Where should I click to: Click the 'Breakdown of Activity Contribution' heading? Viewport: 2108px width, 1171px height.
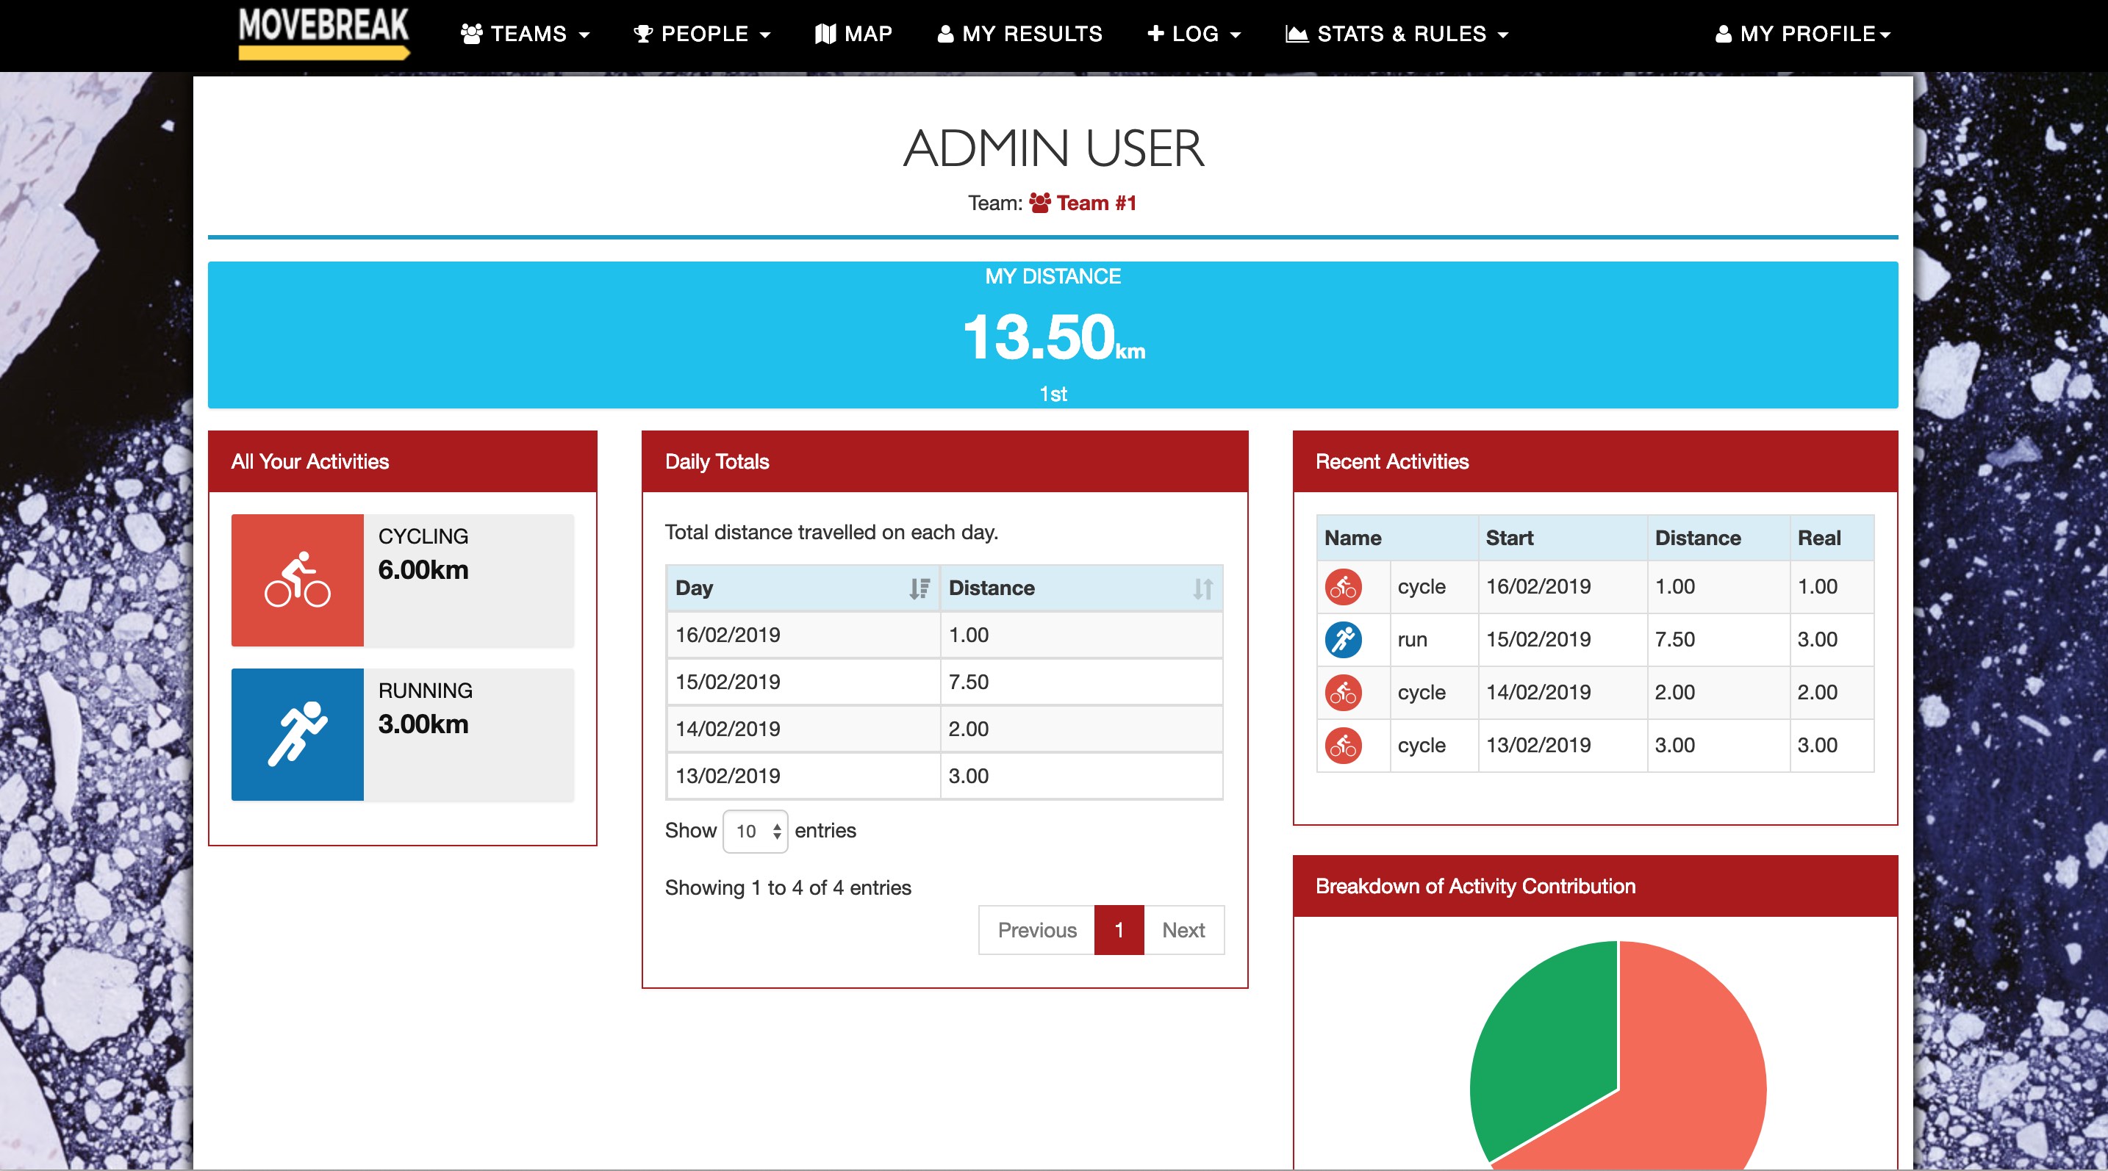click(1474, 887)
